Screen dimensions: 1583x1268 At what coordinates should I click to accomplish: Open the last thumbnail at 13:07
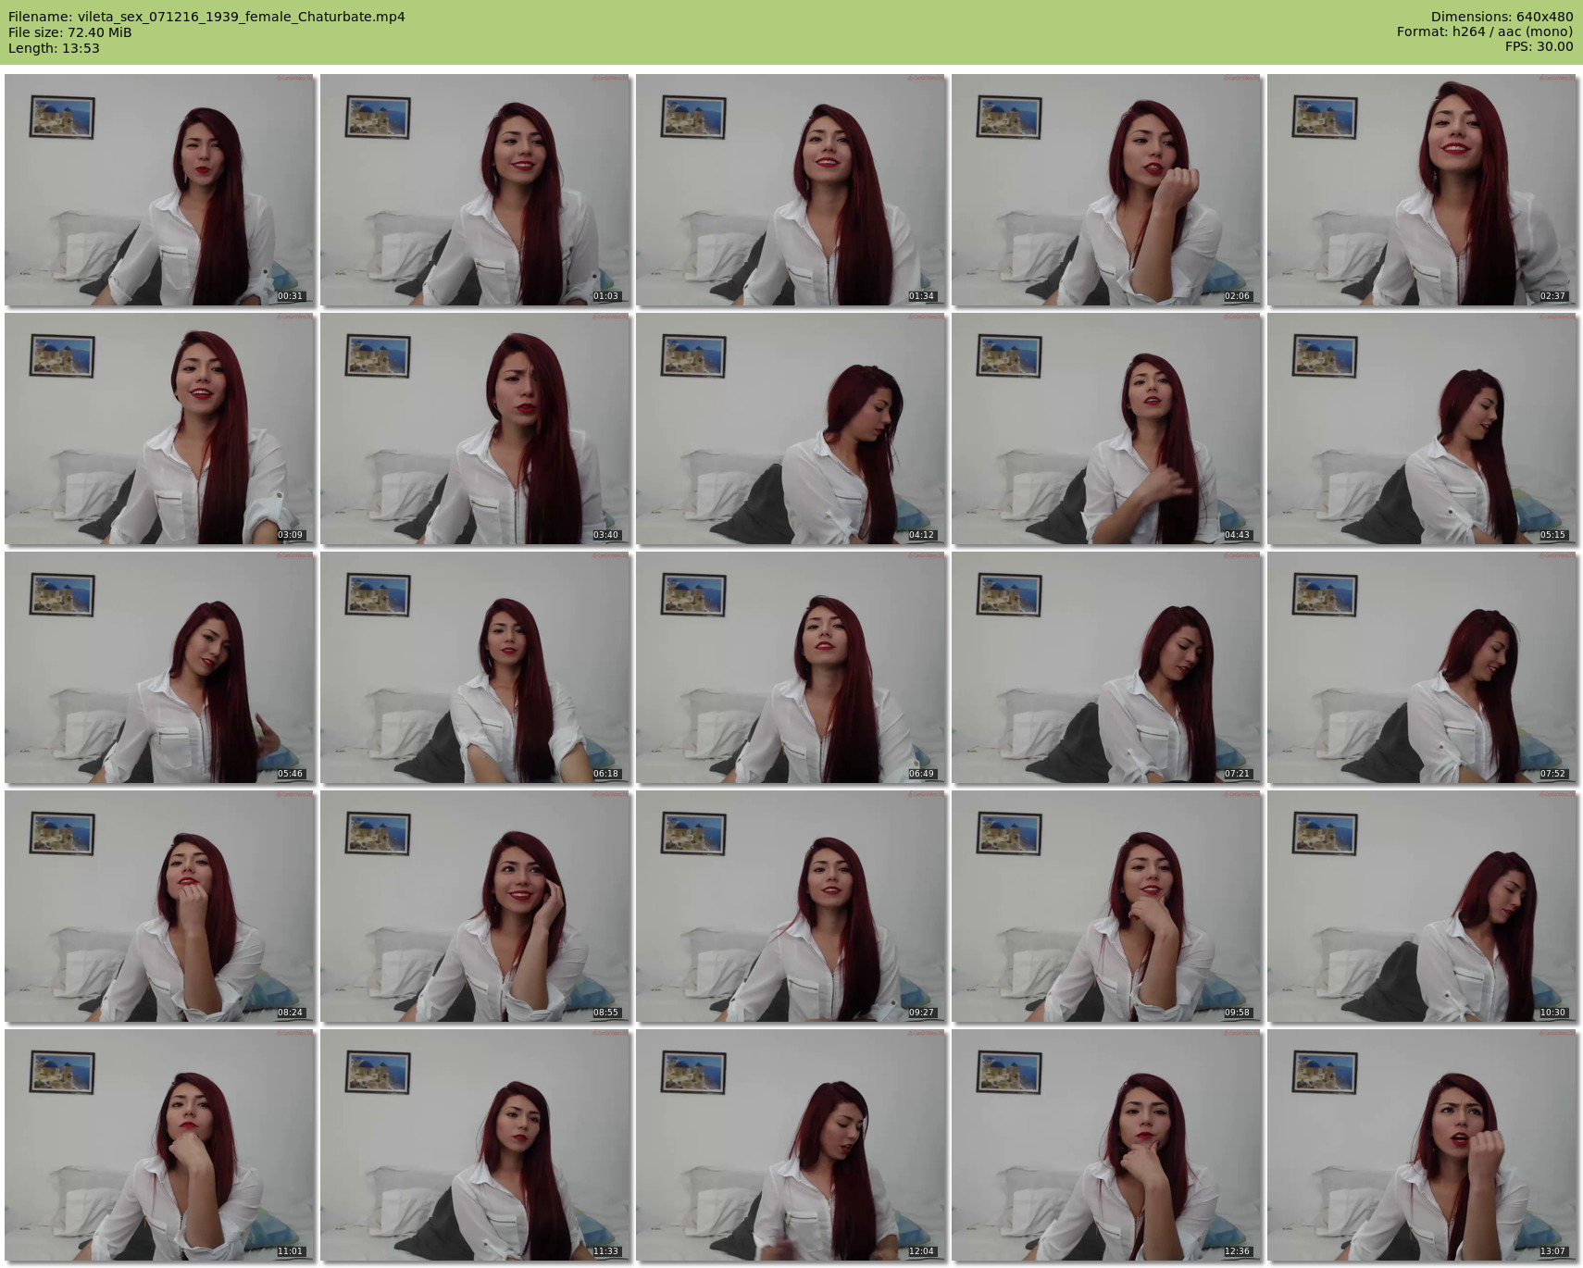pos(1422,1145)
